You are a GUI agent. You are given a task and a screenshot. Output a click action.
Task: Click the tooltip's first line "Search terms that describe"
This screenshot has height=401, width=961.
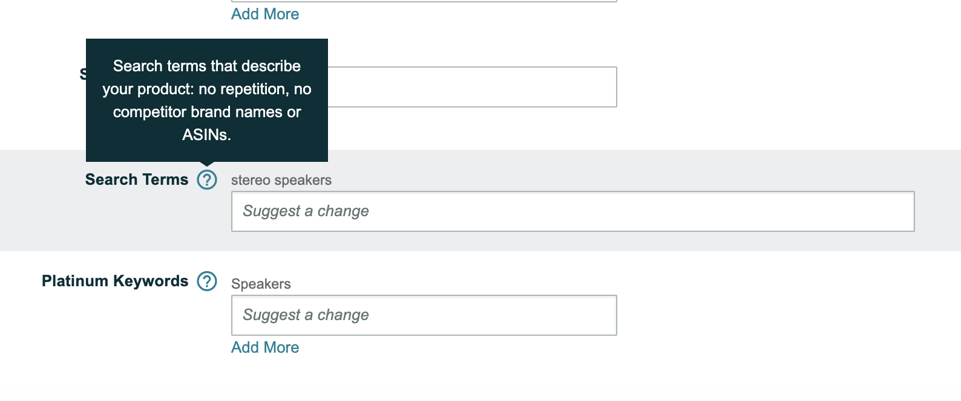coord(207,66)
